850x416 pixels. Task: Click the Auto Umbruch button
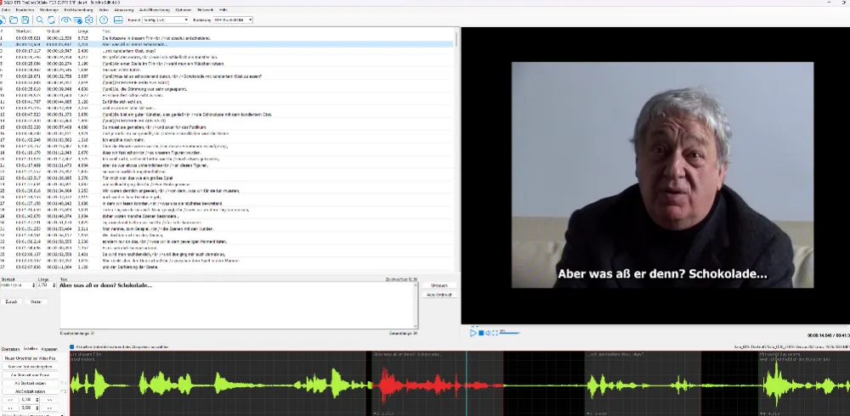439,295
